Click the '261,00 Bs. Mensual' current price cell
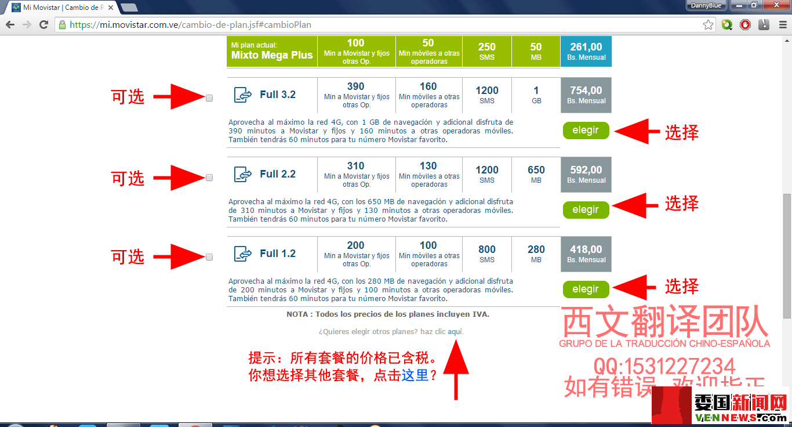 (x=586, y=52)
